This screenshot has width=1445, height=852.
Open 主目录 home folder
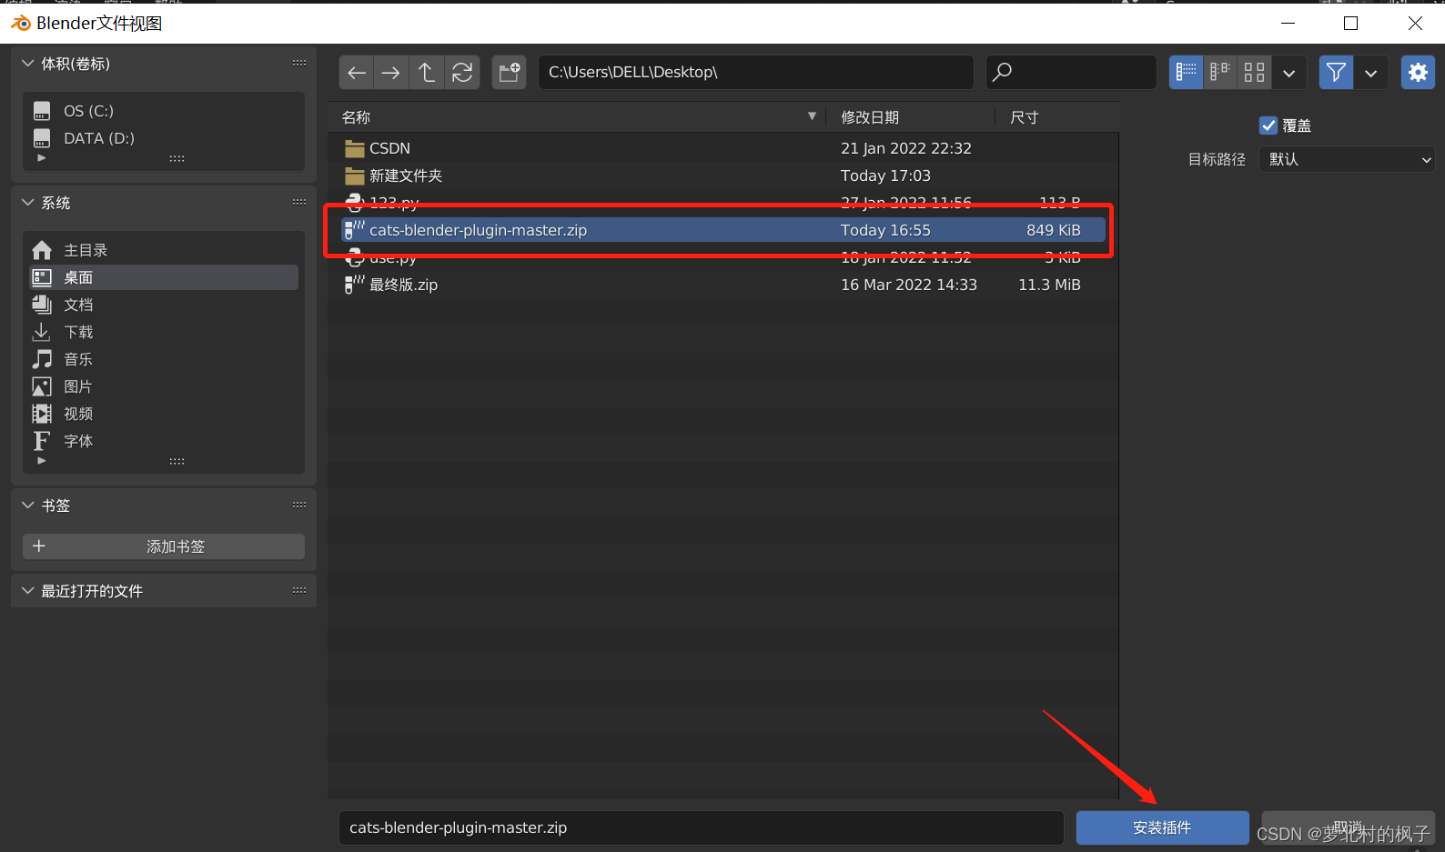pyautogui.click(x=164, y=250)
